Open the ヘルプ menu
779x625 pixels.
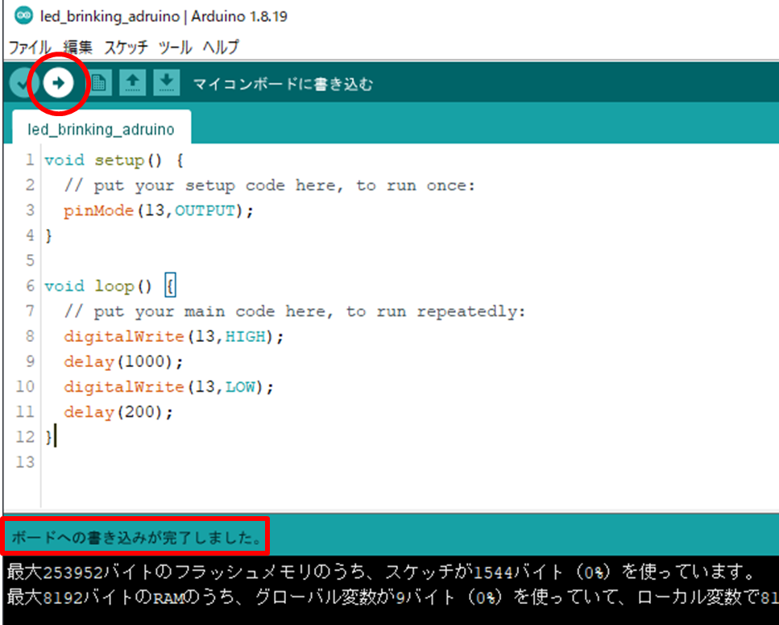click(x=221, y=48)
